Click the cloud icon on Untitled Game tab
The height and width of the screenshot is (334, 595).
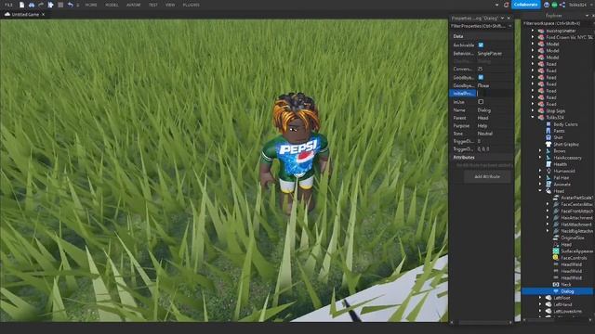click(x=7, y=14)
